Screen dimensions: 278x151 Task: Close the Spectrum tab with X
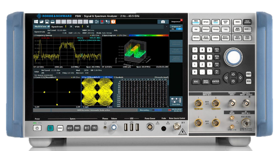(71, 27)
